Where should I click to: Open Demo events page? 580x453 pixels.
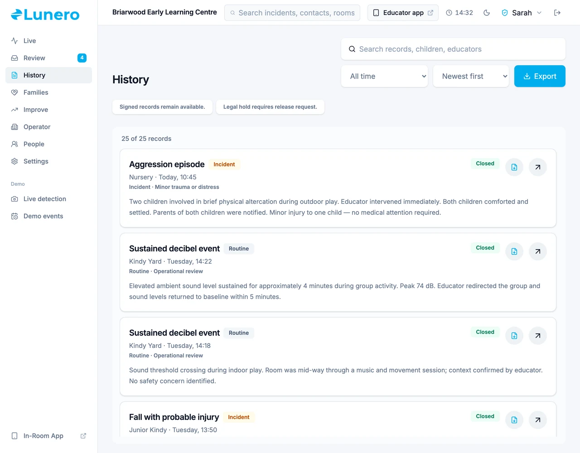pyautogui.click(x=48, y=216)
